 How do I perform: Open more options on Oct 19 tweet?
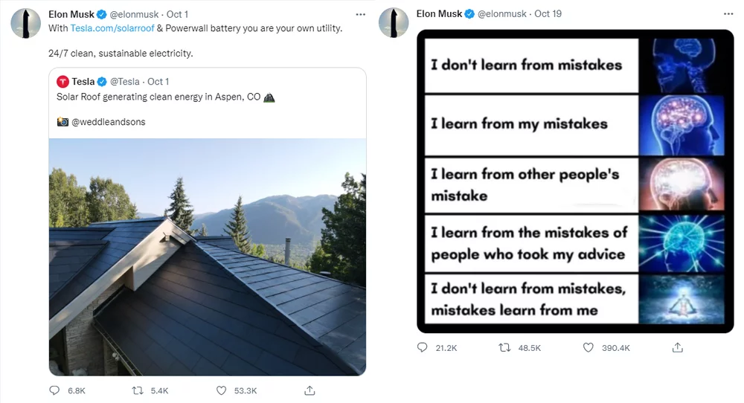pos(728,14)
